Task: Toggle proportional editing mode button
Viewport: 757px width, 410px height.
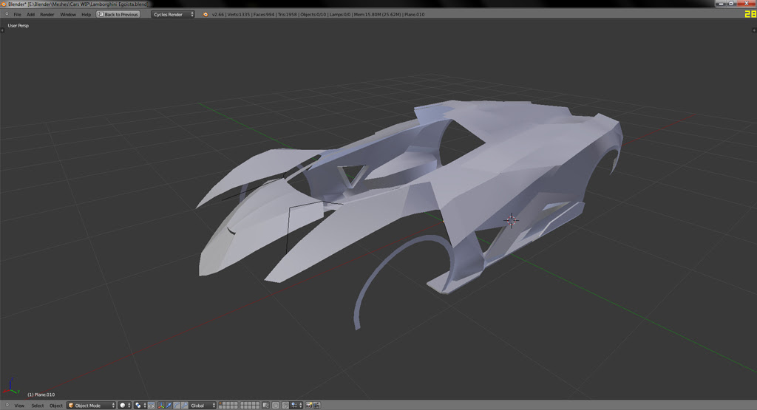Action: [x=275, y=406]
